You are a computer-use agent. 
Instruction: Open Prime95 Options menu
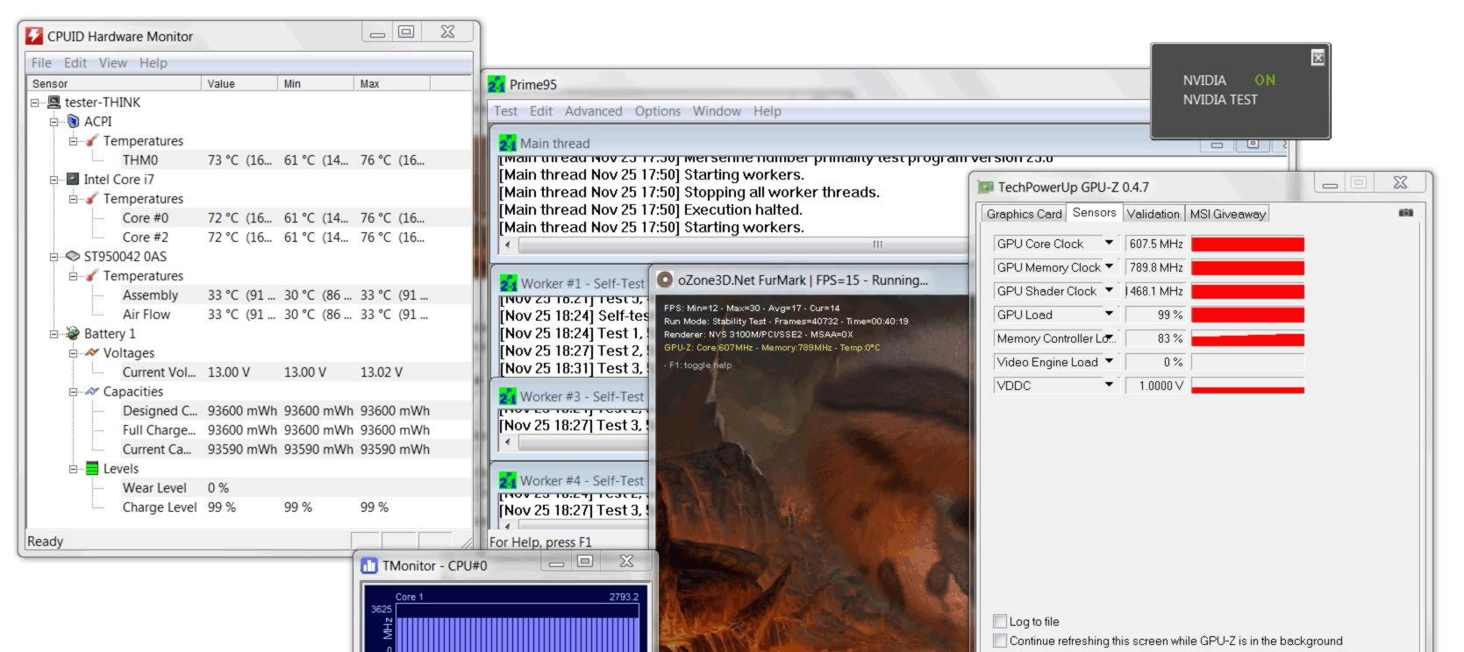[658, 111]
